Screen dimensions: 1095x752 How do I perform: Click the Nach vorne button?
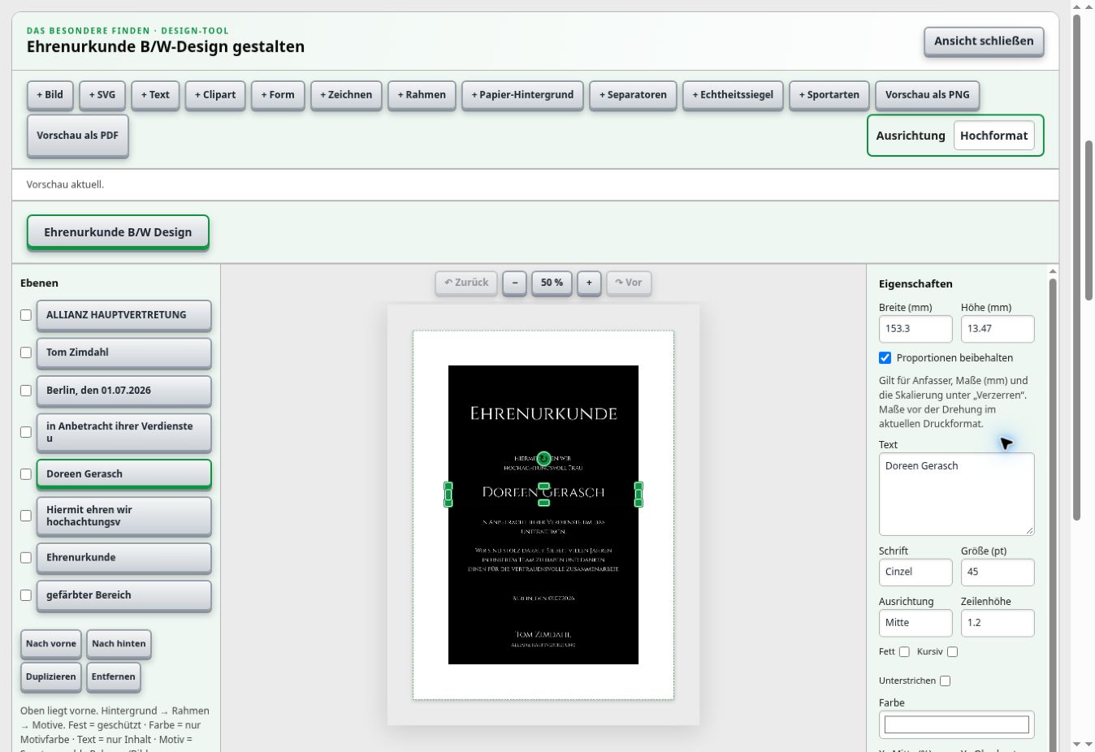51,644
